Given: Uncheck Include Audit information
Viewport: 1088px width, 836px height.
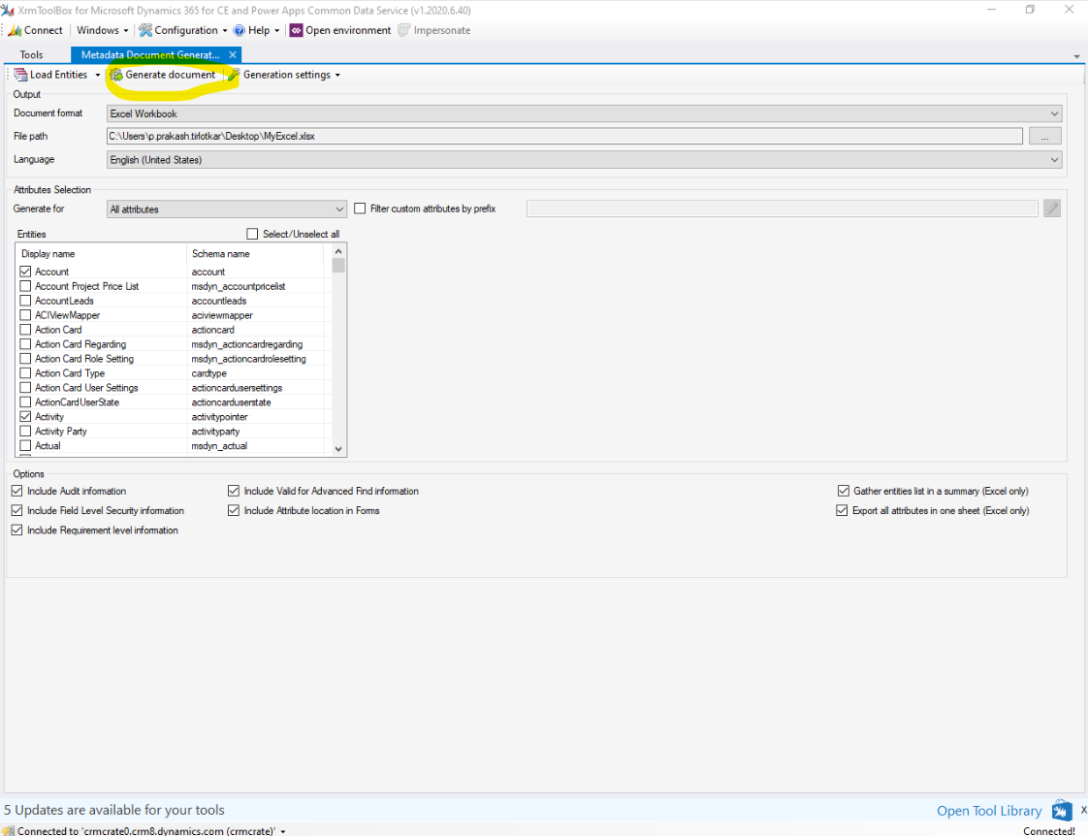Looking at the screenshot, I should point(16,491).
